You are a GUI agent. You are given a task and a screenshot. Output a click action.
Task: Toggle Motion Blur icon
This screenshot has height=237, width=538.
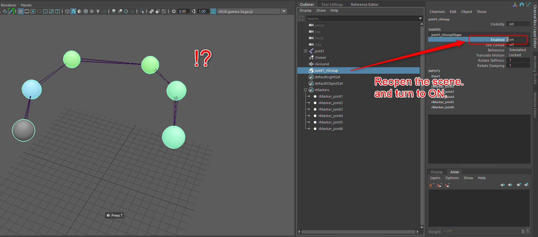pyautogui.click(x=120, y=11)
